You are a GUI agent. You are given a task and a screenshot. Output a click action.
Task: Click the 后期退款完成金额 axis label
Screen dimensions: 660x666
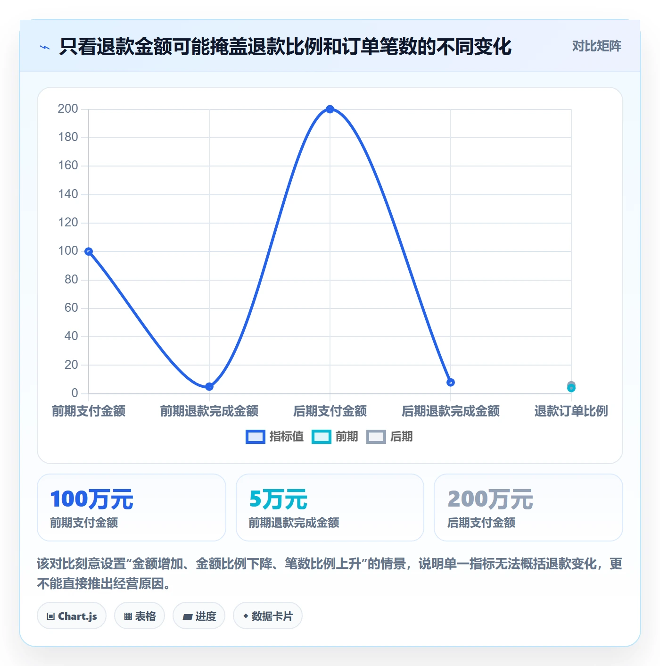451,411
